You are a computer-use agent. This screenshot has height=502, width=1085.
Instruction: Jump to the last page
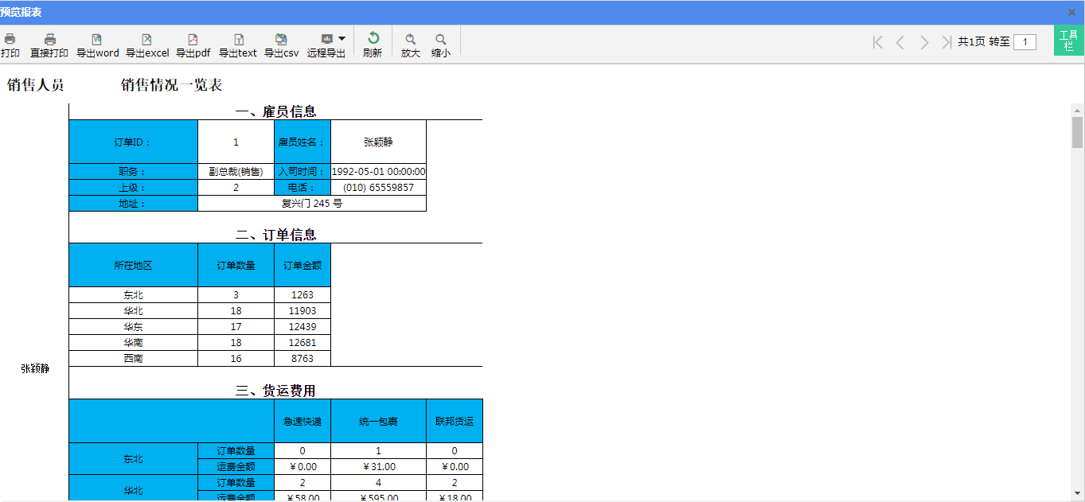[946, 42]
